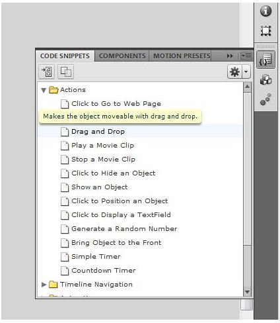This screenshot has height=323, width=280.
Task: Click the Show an Object file icon
Action: pyautogui.click(x=65, y=187)
